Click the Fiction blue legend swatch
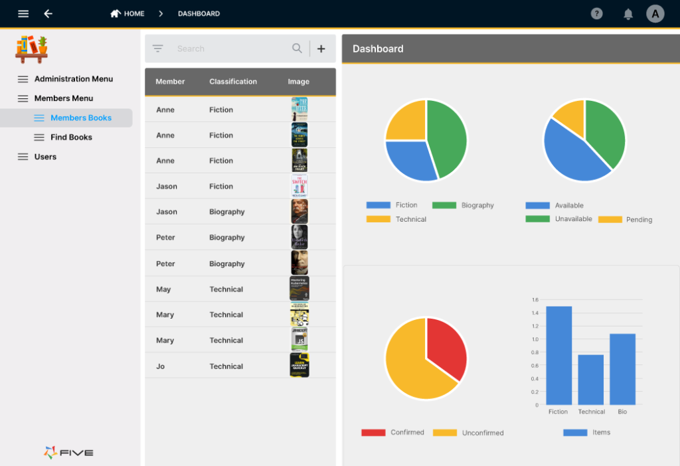Image resolution: width=680 pixels, height=466 pixels. (x=378, y=205)
